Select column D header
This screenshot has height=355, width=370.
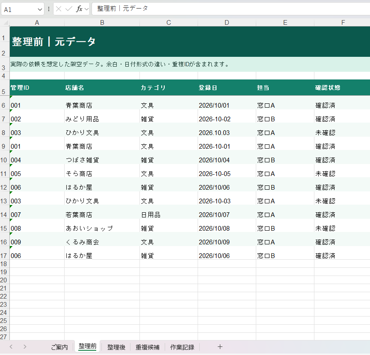tap(227, 23)
